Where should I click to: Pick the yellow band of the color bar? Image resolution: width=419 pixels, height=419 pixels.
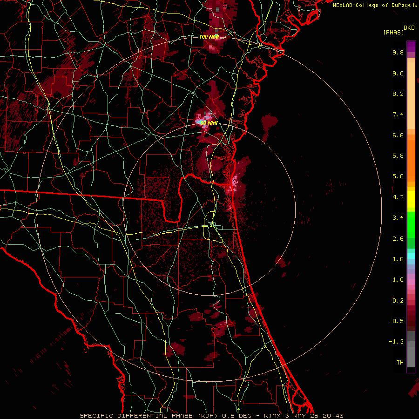(411, 199)
